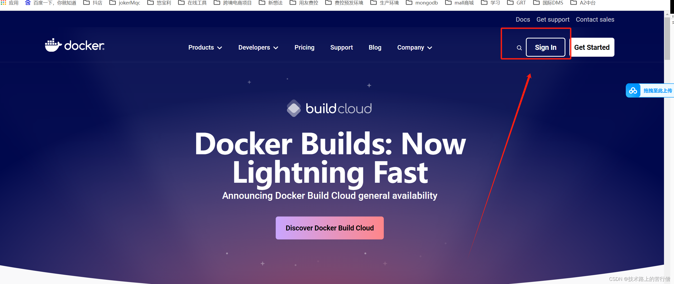Click the cloud upload widget icon

coord(633,90)
